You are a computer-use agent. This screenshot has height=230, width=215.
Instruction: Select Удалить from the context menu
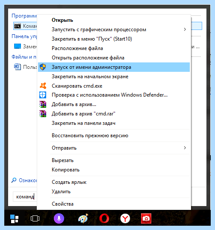point(114,192)
